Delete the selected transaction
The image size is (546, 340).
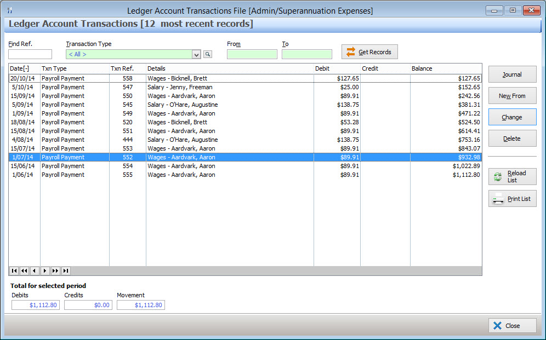pos(512,139)
